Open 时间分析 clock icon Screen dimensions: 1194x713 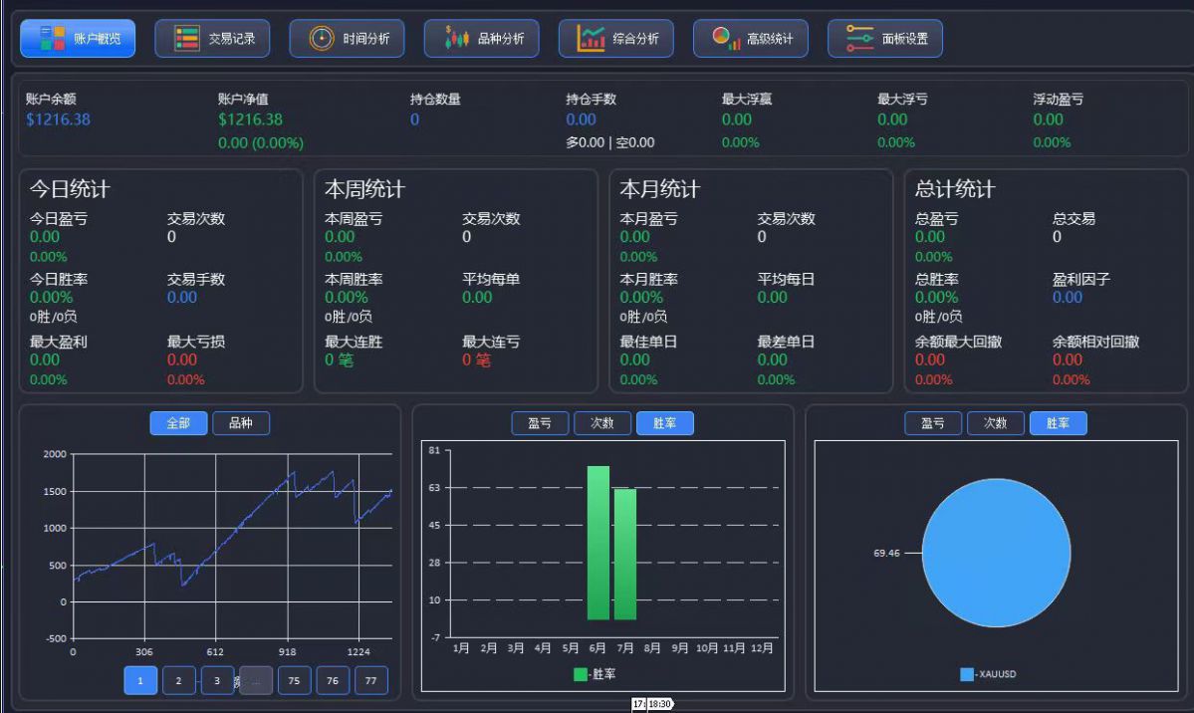322,38
